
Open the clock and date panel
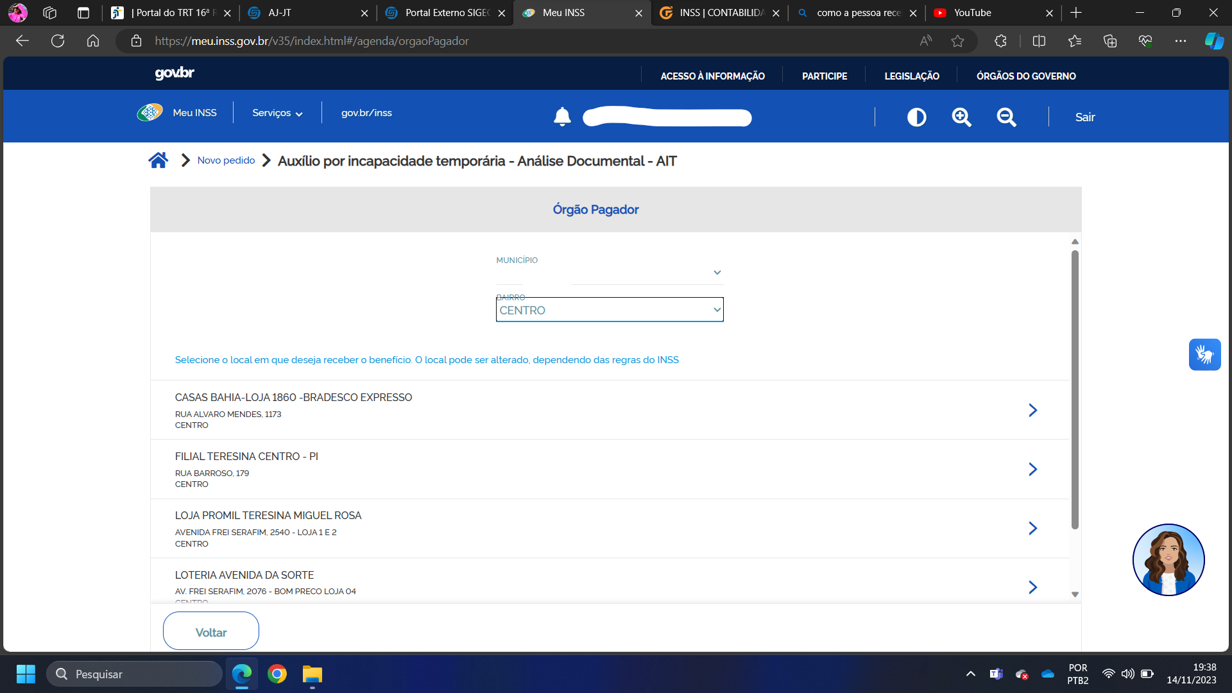(x=1191, y=674)
